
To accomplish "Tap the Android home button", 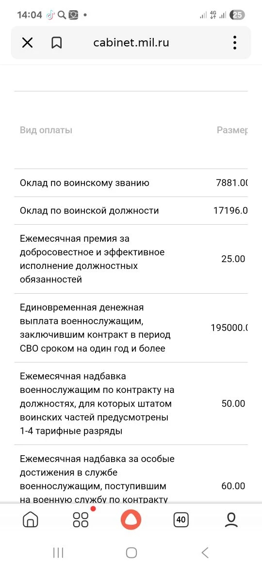I will (131, 552).
